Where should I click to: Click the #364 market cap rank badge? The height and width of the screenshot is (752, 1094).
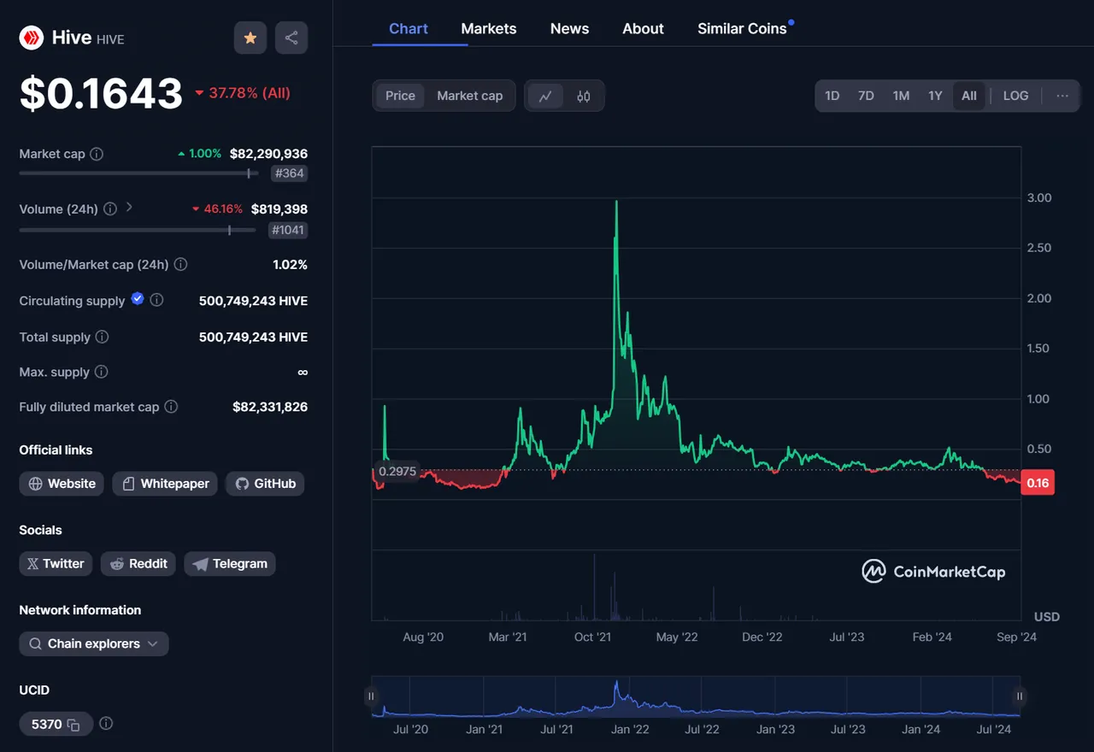[289, 173]
